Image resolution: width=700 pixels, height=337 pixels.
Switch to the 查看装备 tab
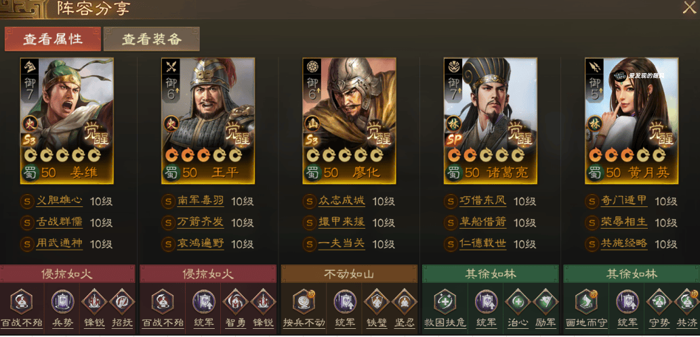click(152, 39)
